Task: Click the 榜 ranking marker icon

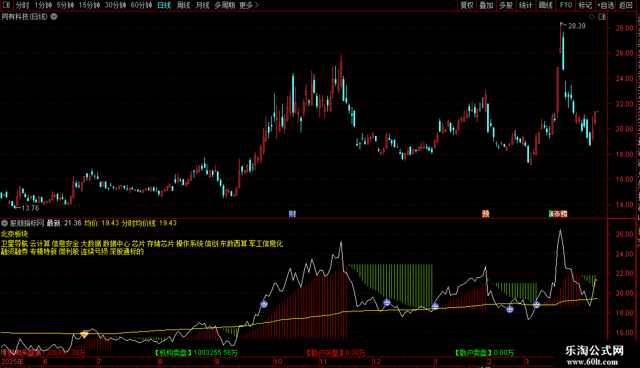Action: coord(564,214)
